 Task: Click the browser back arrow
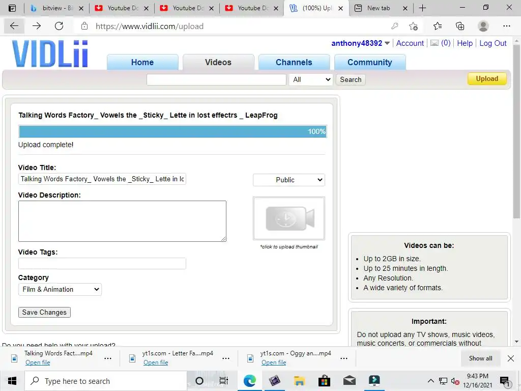(14, 26)
